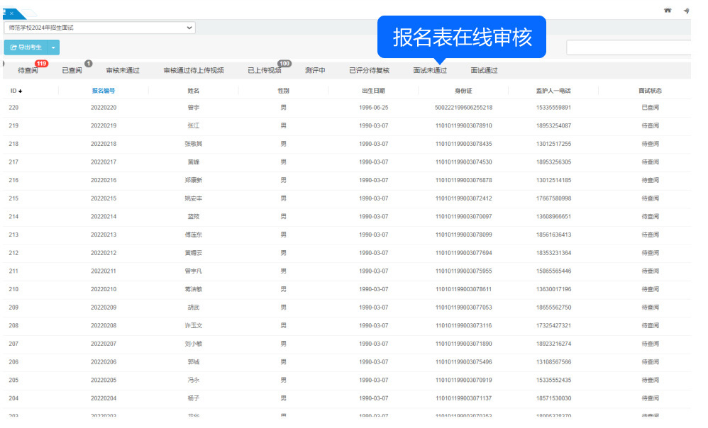Click the 面试状态 column header
Screen dimensions: 708x428
click(x=650, y=91)
